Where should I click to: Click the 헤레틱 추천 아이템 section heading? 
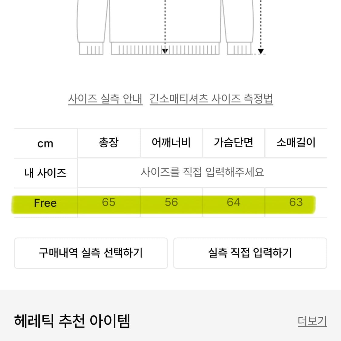click(72, 321)
